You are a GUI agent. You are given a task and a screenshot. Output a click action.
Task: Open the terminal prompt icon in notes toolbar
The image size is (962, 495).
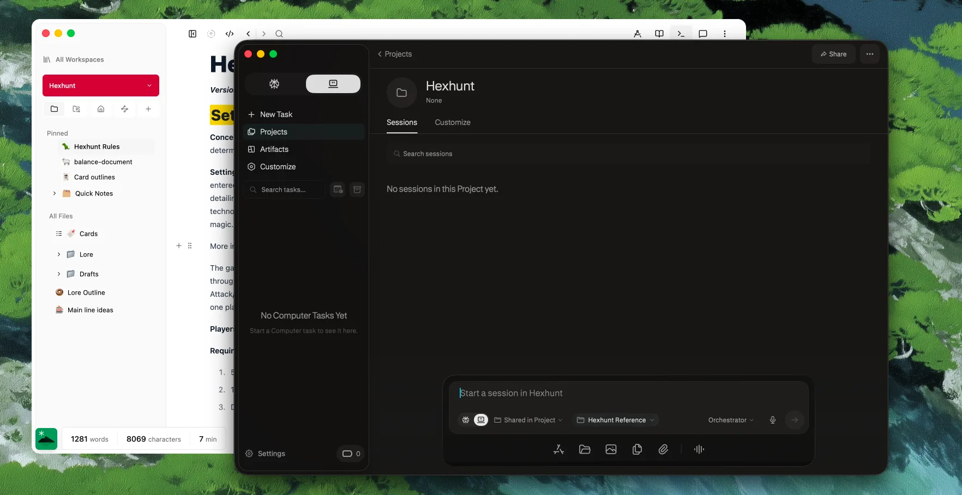coord(681,34)
